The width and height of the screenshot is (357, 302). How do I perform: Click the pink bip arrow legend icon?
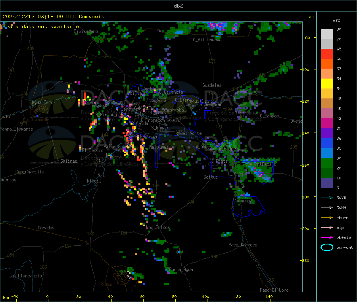click(327, 227)
